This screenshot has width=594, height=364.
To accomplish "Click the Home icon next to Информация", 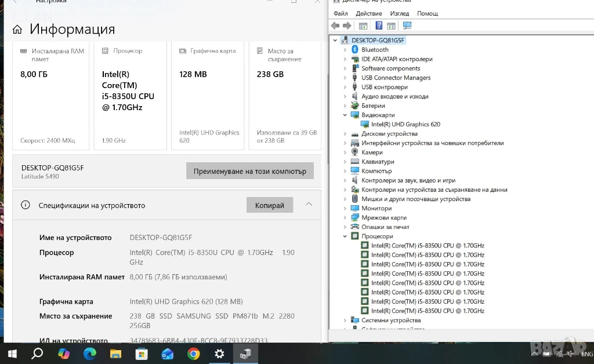I will pos(17,30).
